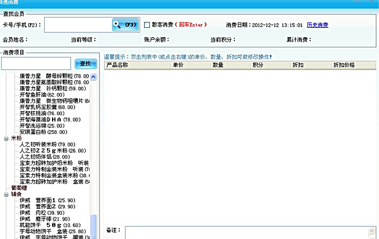This screenshot has height=239, width=379.
Task: Select 伊威 磨牙棒 (21.90)
Action: pyautogui.click(x=45, y=219)
